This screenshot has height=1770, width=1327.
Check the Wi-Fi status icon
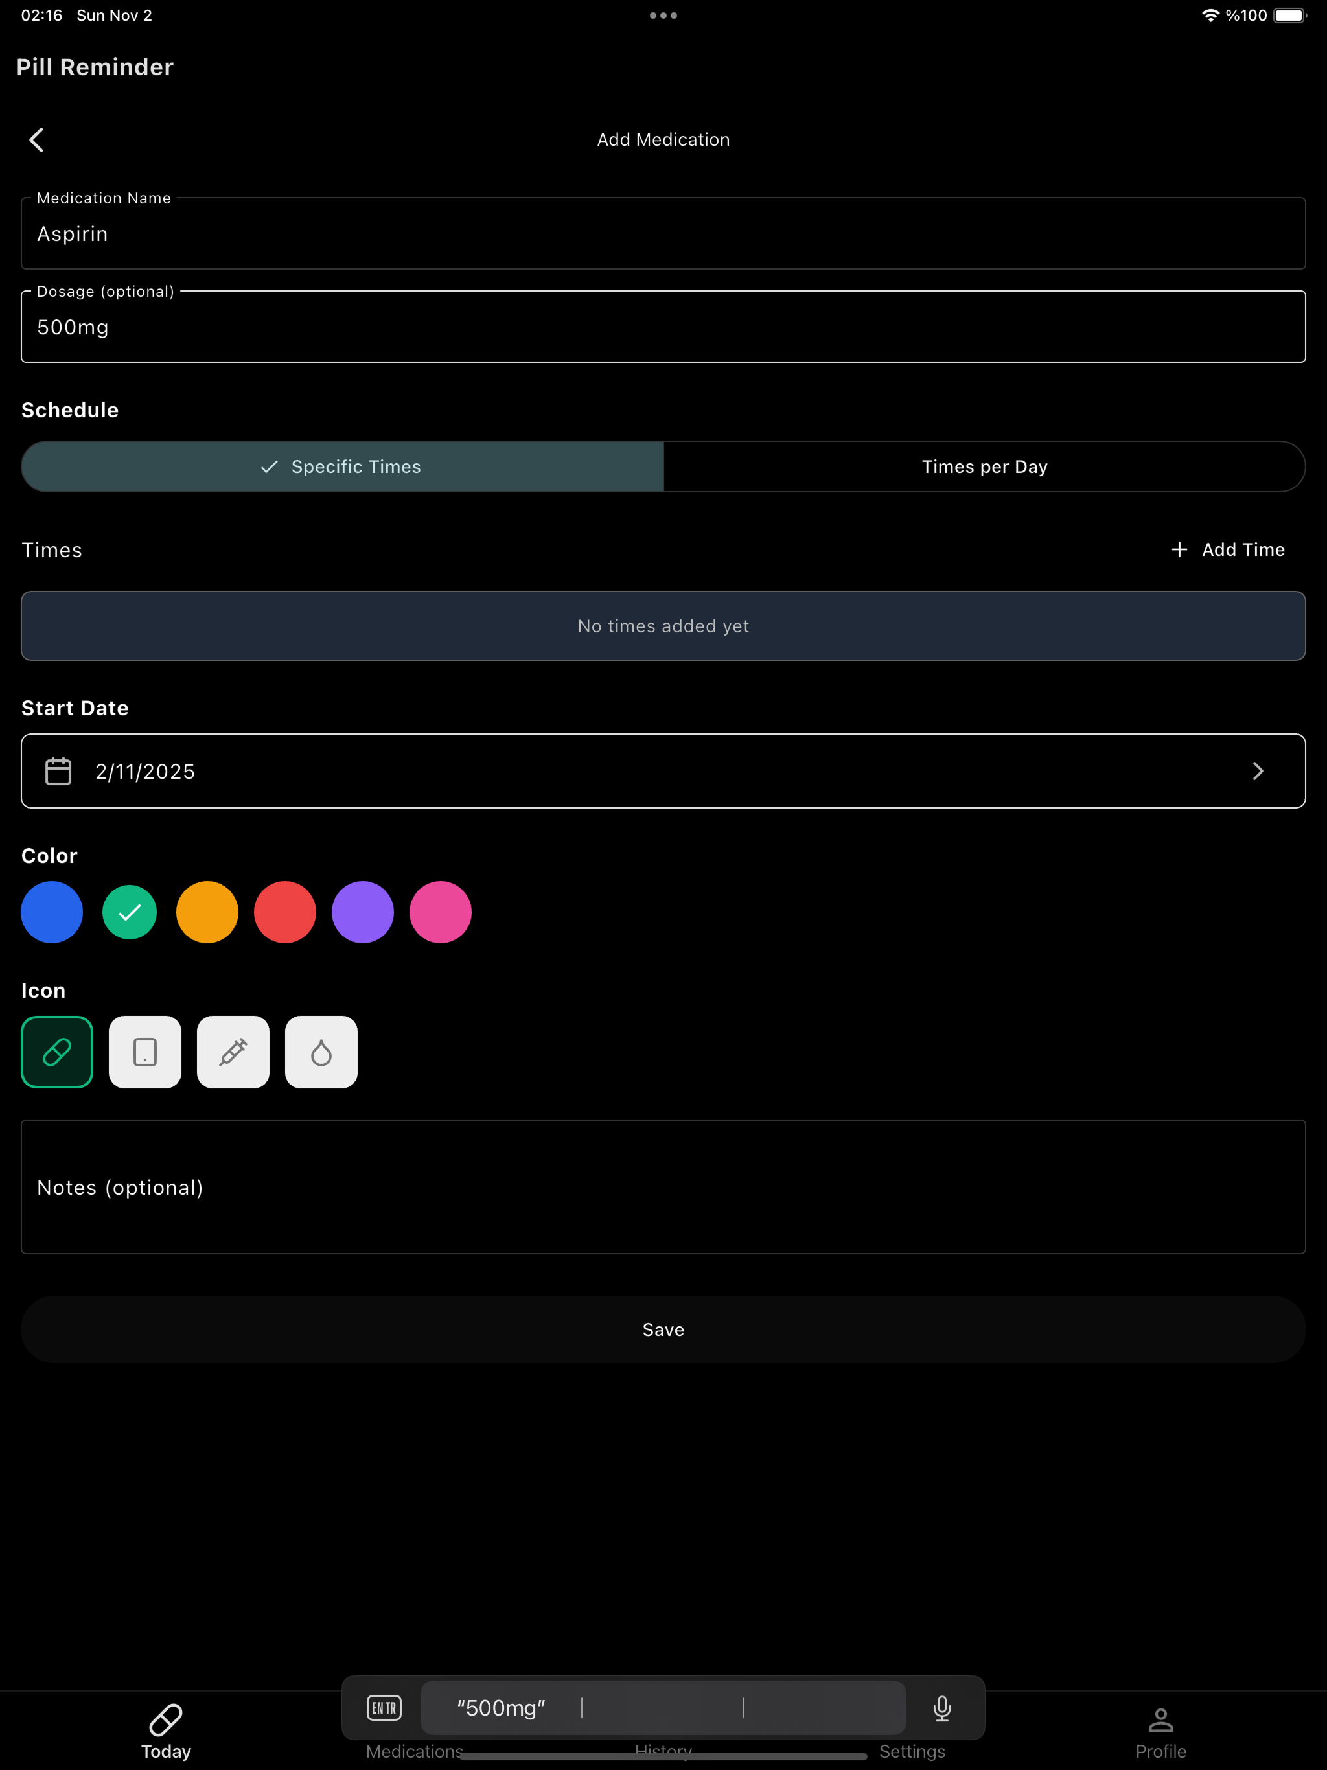click(x=1210, y=15)
